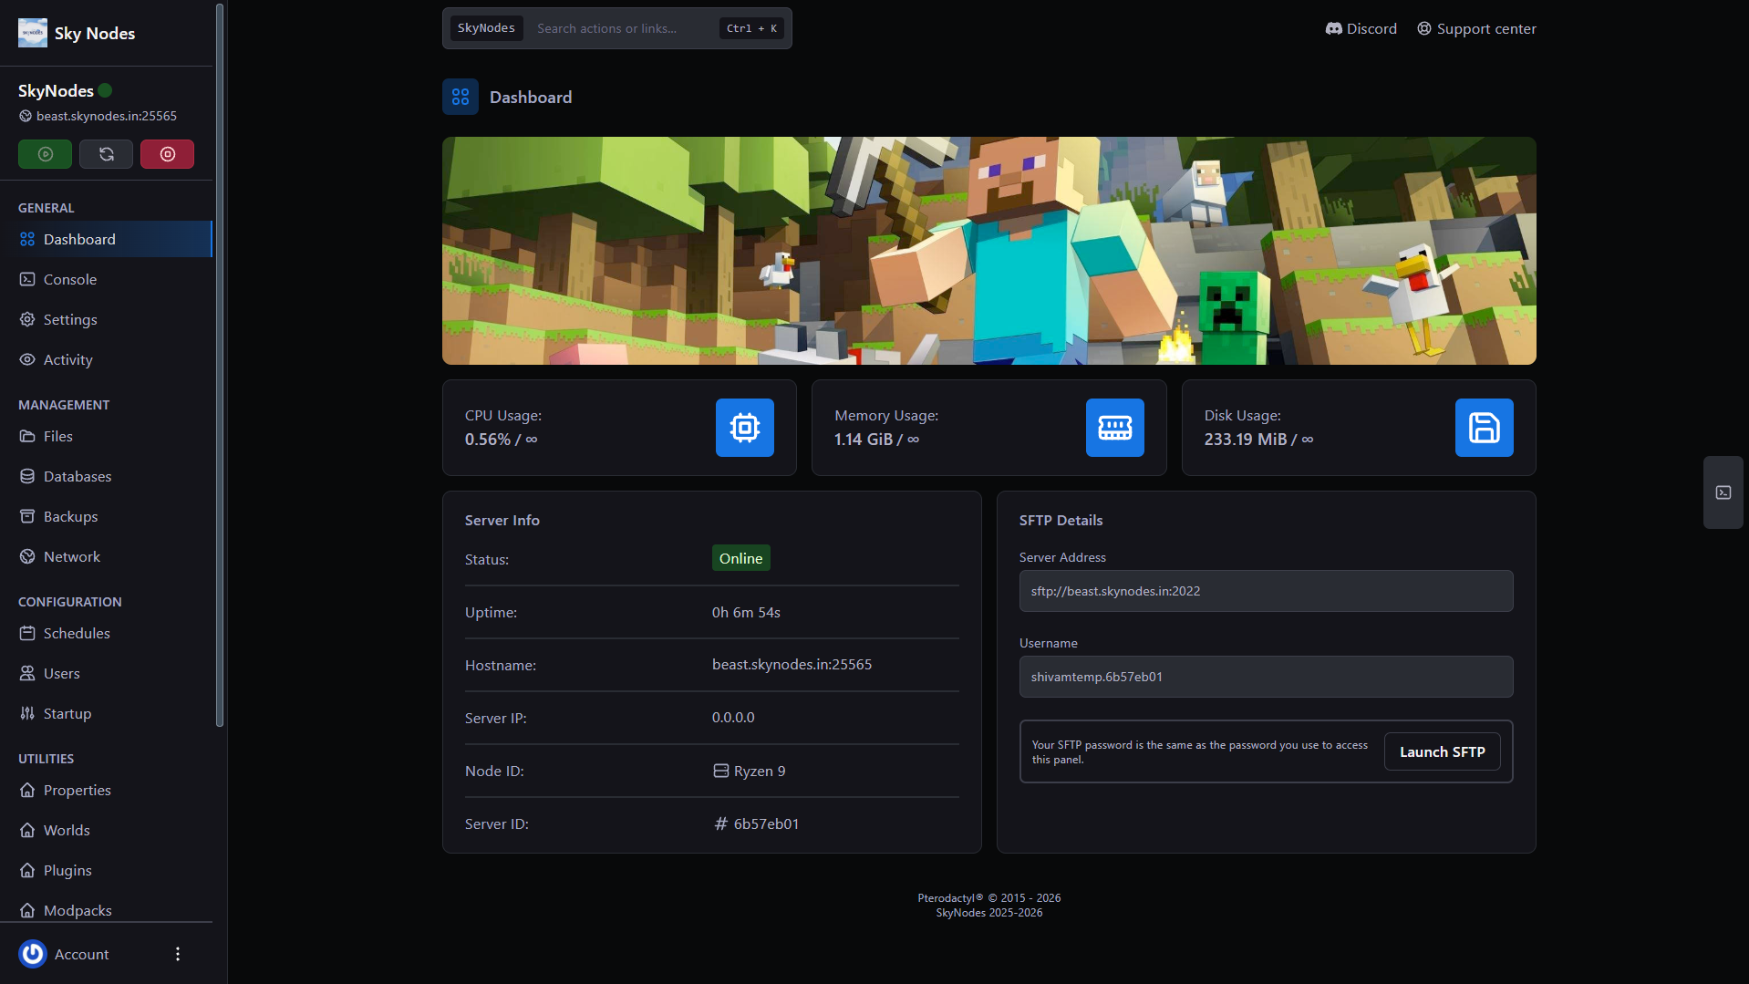Click the Account avatar icon
Viewport: 1749px width, 984px height.
pyautogui.click(x=33, y=954)
